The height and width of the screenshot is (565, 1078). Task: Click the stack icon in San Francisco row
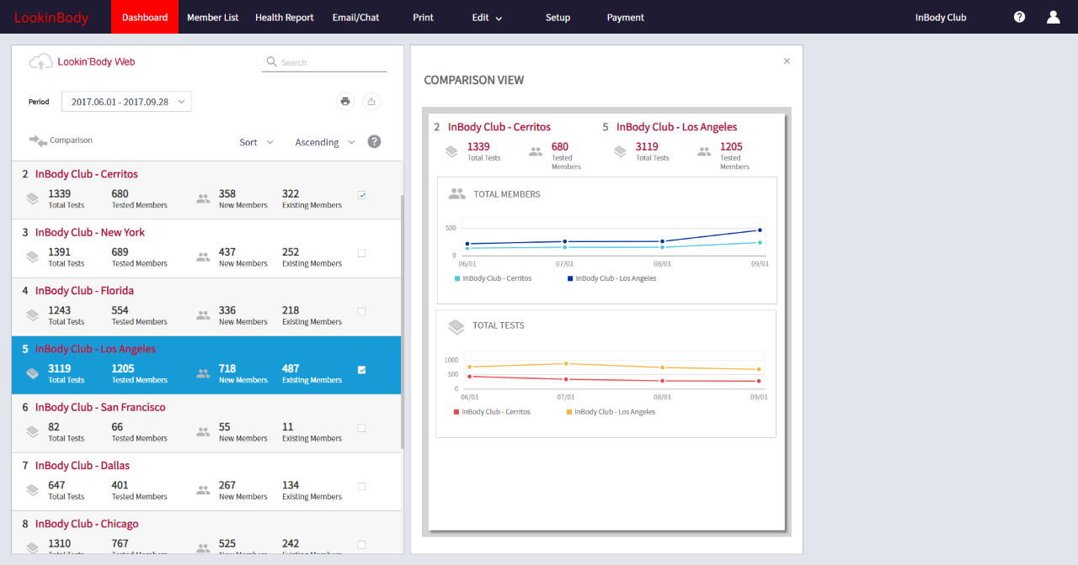(32, 431)
